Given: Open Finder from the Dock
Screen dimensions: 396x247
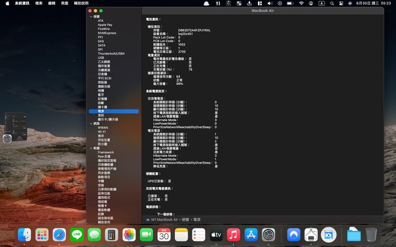Looking at the screenshot, I should click(x=25, y=235).
